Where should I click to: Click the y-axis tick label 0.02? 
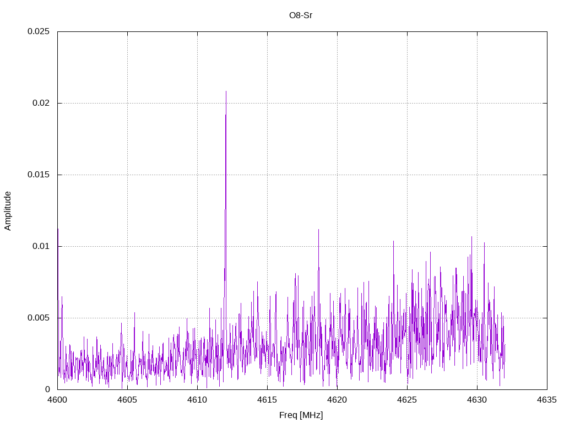coord(41,103)
